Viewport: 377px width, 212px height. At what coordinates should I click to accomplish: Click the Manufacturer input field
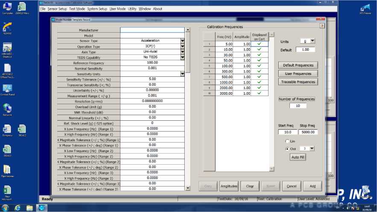point(152,30)
